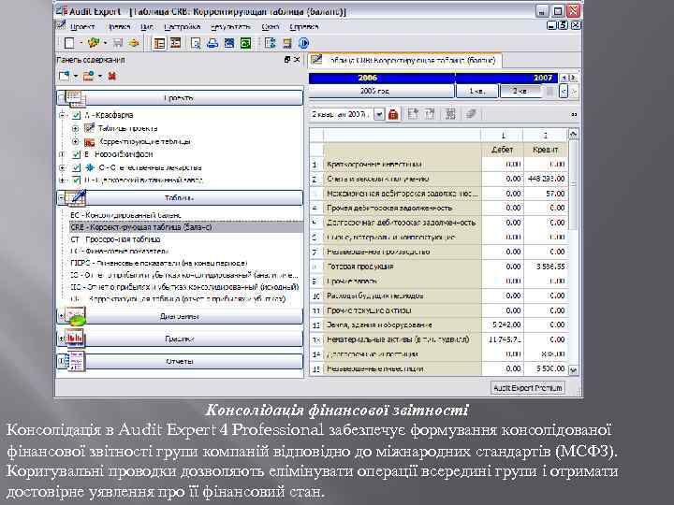Image resolution: width=674 pixels, height=505 pixels.
Task: Uncheck the B - Новосибхимфарм project checkbox
Action: coord(76,154)
